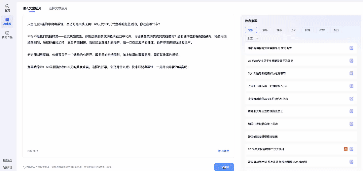Open the 免责声明 link at bottom left
363x171 pixels.
click(x=7, y=167)
